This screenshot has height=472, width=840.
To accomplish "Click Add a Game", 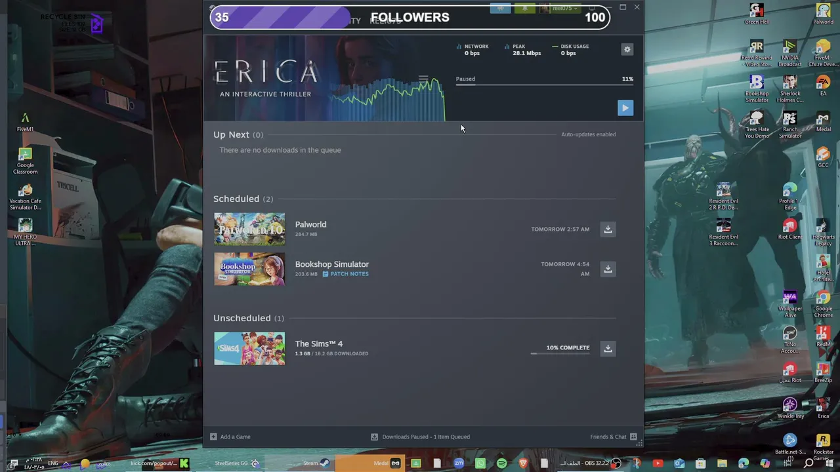I will [x=230, y=437].
